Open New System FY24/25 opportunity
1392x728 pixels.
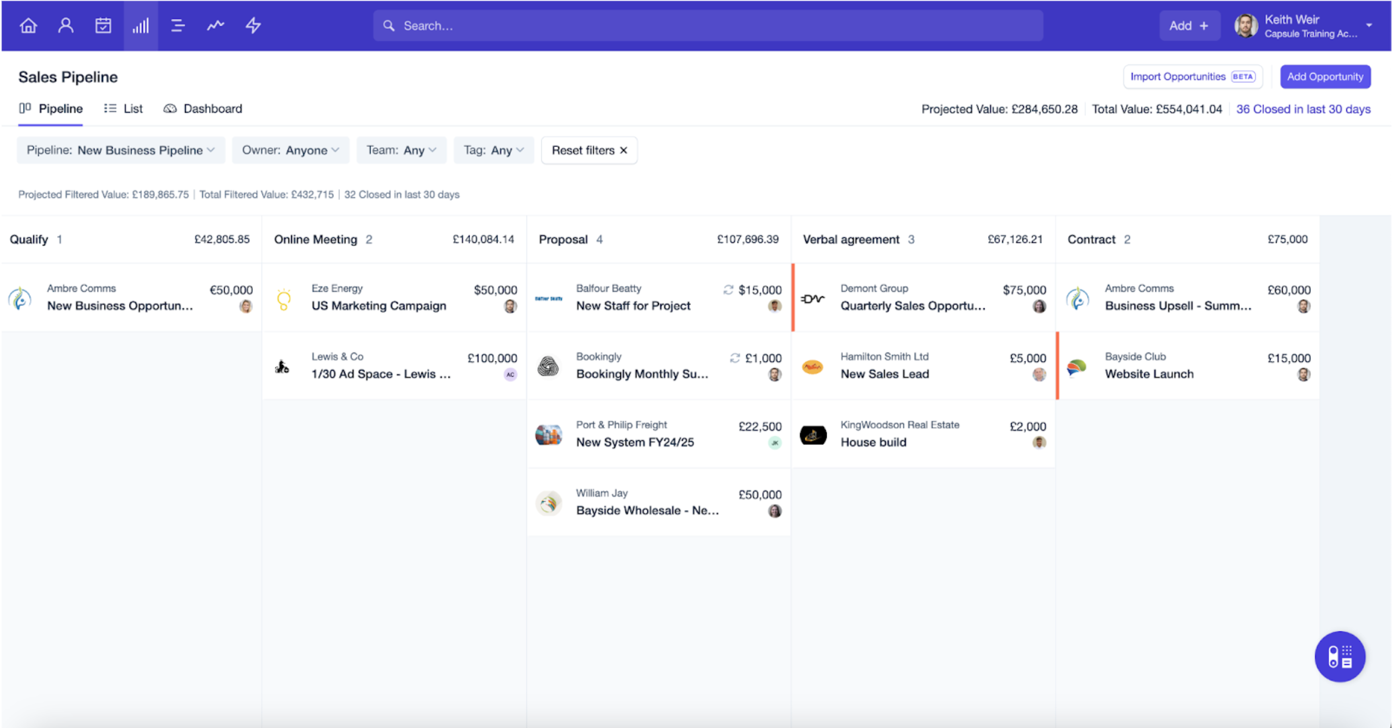658,434
